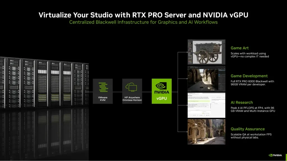Open the AI Research chat screenshot
The image size is (287, 161).
206,105
